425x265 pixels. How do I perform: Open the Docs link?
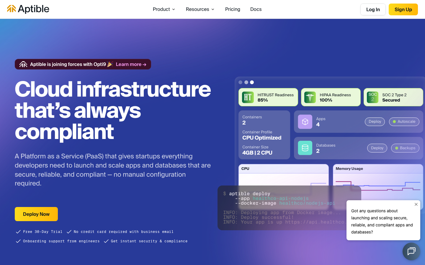pyautogui.click(x=256, y=9)
